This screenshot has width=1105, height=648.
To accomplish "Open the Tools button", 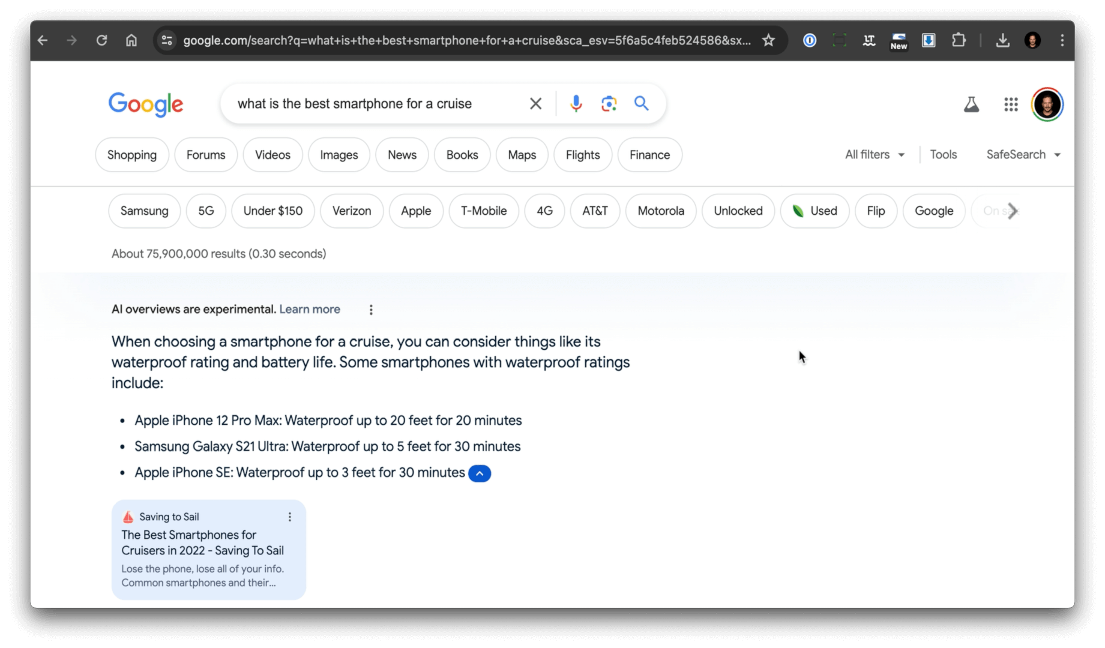I will [943, 155].
